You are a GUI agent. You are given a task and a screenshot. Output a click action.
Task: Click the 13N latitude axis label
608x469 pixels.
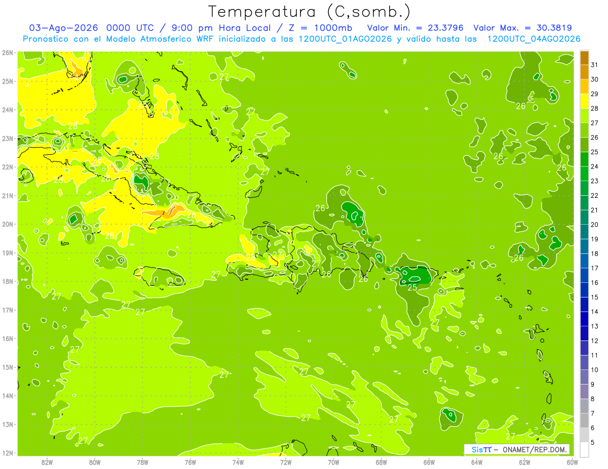7,424
